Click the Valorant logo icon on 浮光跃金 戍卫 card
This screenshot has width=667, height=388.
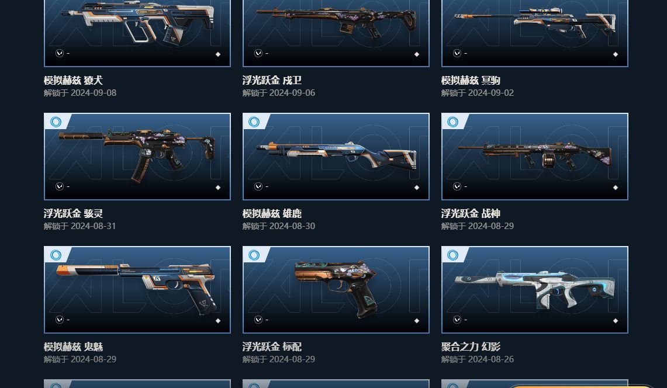pyautogui.click(x=258, y=53)
